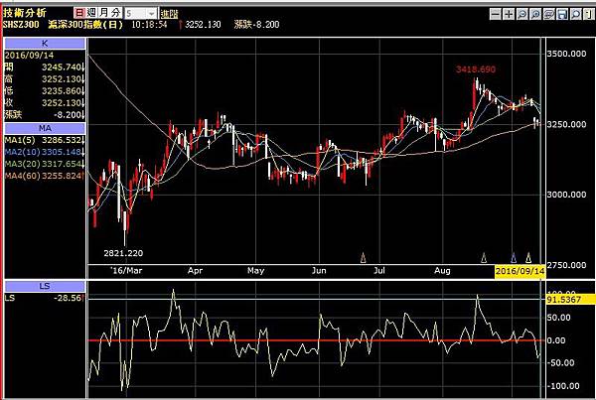Click the highlighted 2016/09/14 date label on the axis
Screen dimensions: 596x400
pos(520,271)
